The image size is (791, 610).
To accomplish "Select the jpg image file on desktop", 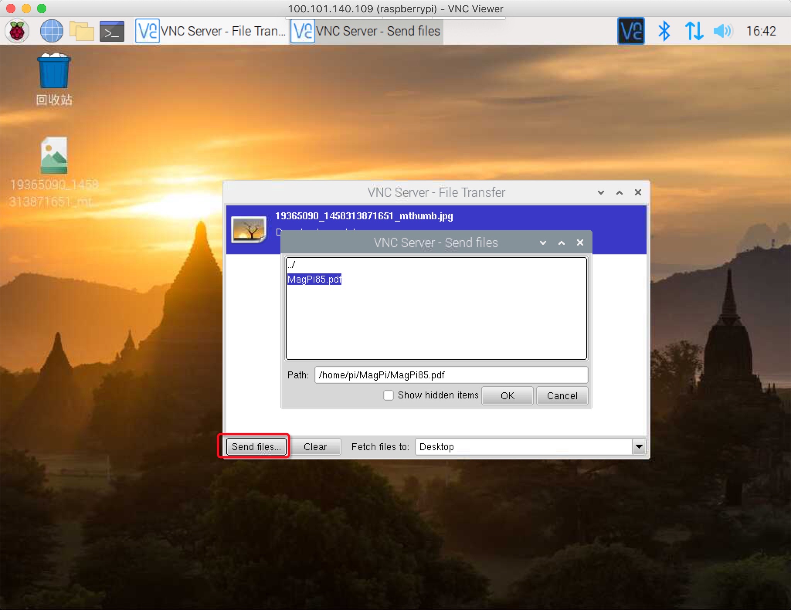I will pyautogui.click(x=54, y=156).
